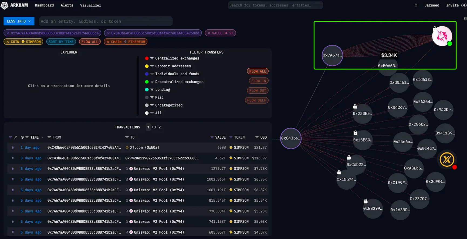Open the Visualizer menu
Screen dimensions: 467x239
[91, 5]
